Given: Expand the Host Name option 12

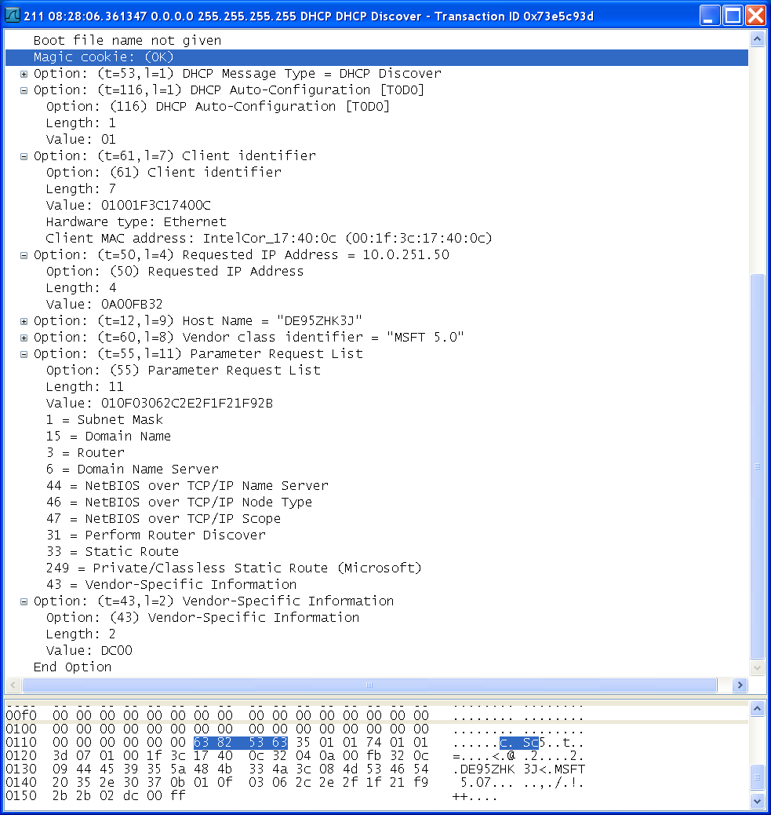Looking at the screenshot, I should tap(24, 321).
